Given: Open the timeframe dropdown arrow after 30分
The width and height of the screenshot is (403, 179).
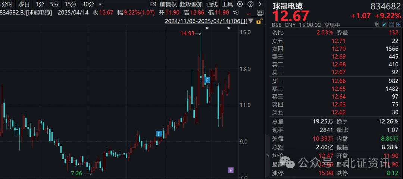Looking at the screenshot, I should pos(100,4).
